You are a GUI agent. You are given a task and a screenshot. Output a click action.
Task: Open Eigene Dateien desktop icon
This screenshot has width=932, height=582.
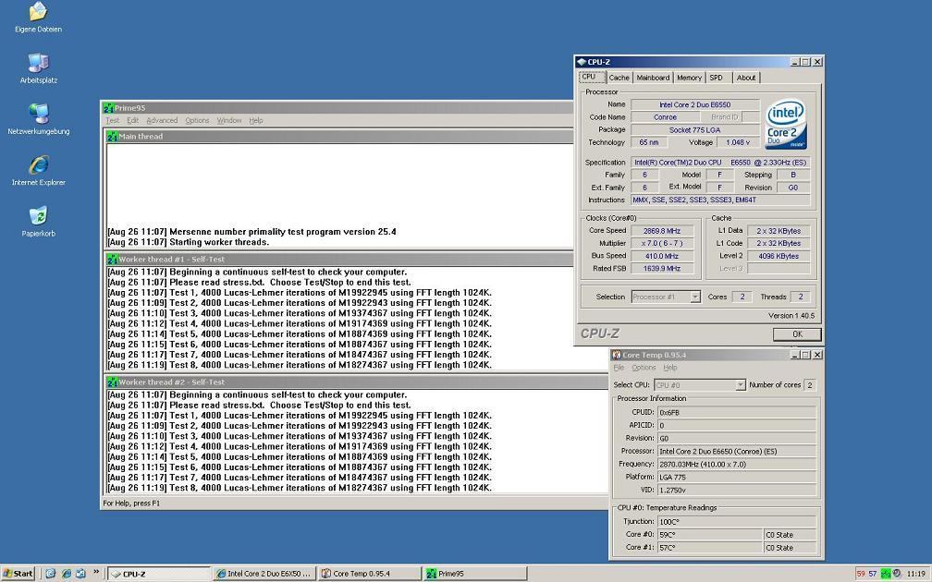[38, 17]
